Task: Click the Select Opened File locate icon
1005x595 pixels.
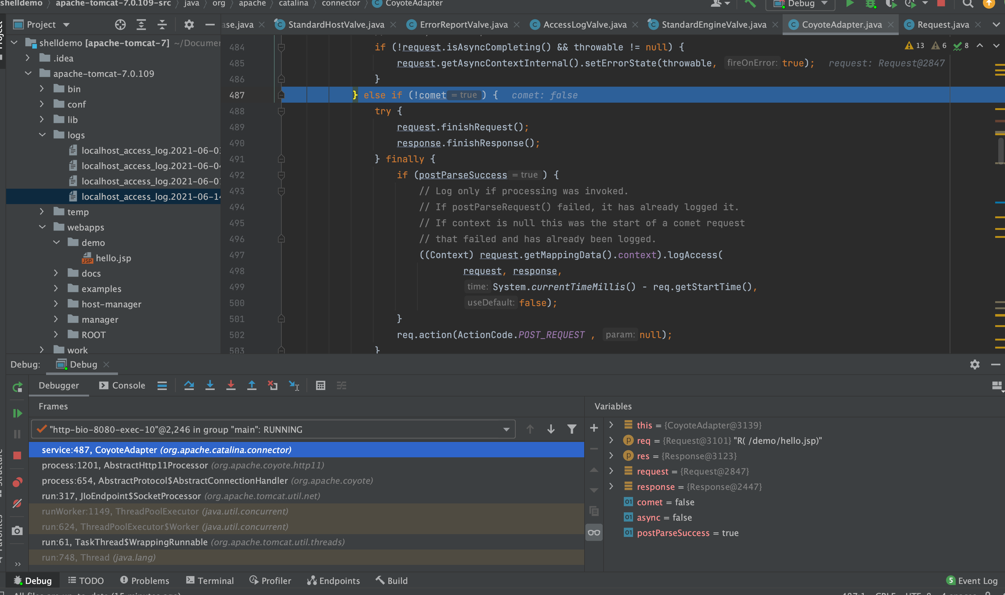Action: coord(120,25)
